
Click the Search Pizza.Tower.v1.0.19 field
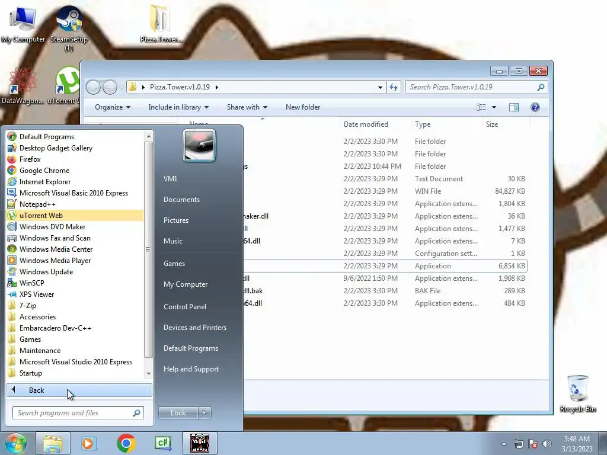[x=476, y=87]
